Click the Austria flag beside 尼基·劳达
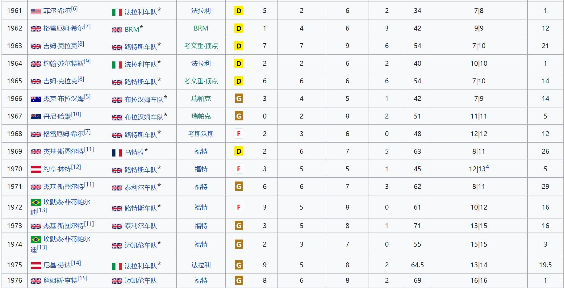This screenshot has width=564, height=288. (x=36, y=265)
